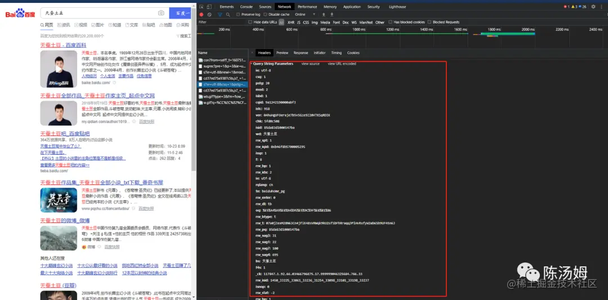608x300 pixels.
Task: Open the Timing tab of the request
Action: (x=336, y=53)
